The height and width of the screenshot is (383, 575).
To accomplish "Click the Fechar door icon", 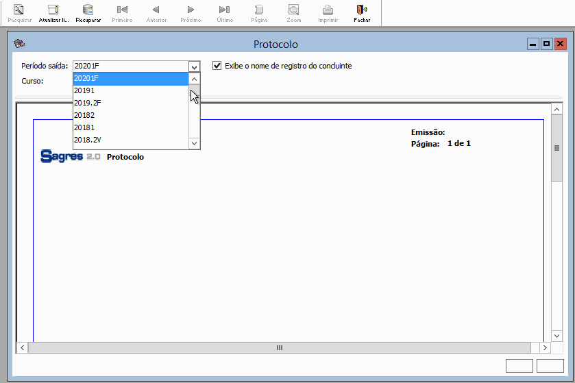I will tap(362, 10).
